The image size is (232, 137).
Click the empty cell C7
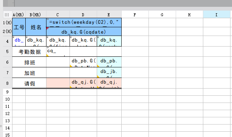(58, 73)
